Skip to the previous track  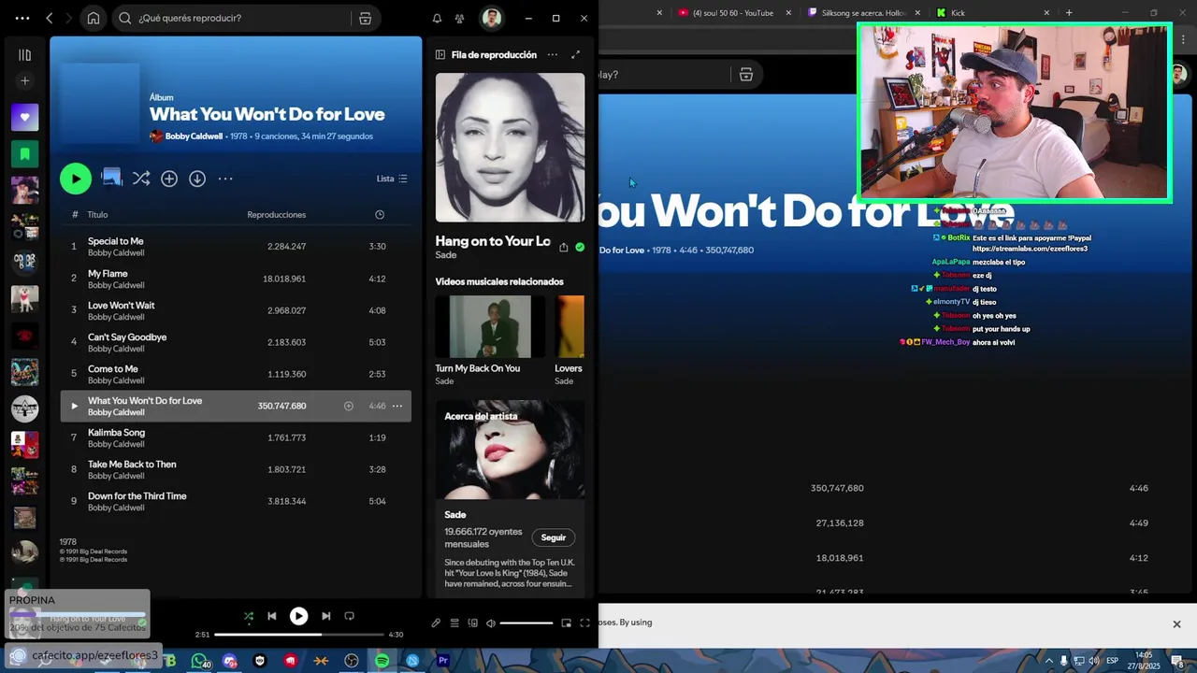[x=272, y=616]
